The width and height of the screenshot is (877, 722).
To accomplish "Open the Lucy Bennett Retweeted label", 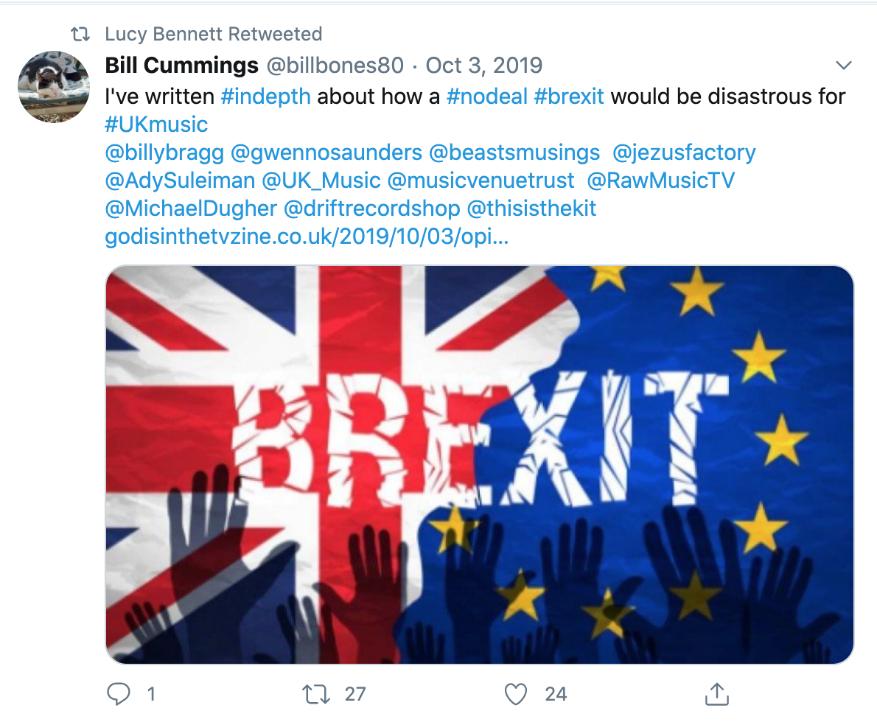I will point(214,34).
